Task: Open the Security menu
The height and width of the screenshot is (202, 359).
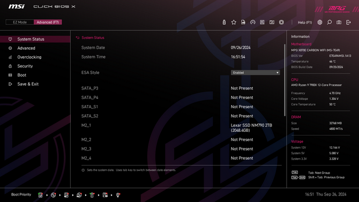Action: point(25,66)
